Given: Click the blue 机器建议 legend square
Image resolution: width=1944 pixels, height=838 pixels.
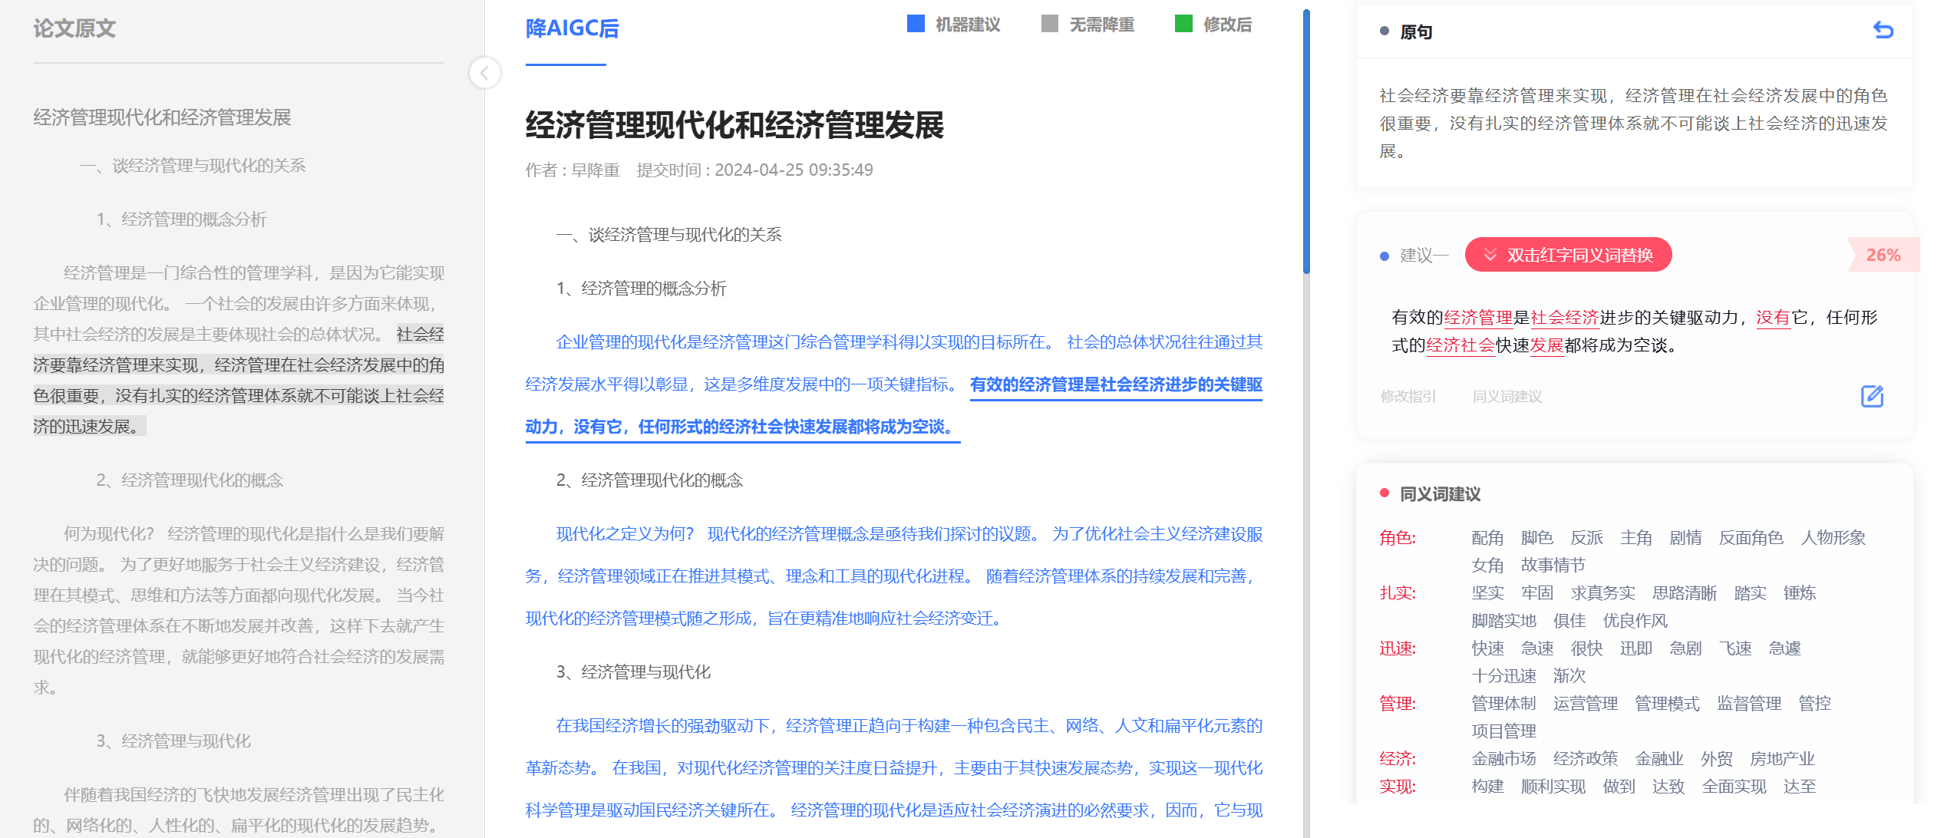Looking at the screenshot, I should [x=916, y=24].
